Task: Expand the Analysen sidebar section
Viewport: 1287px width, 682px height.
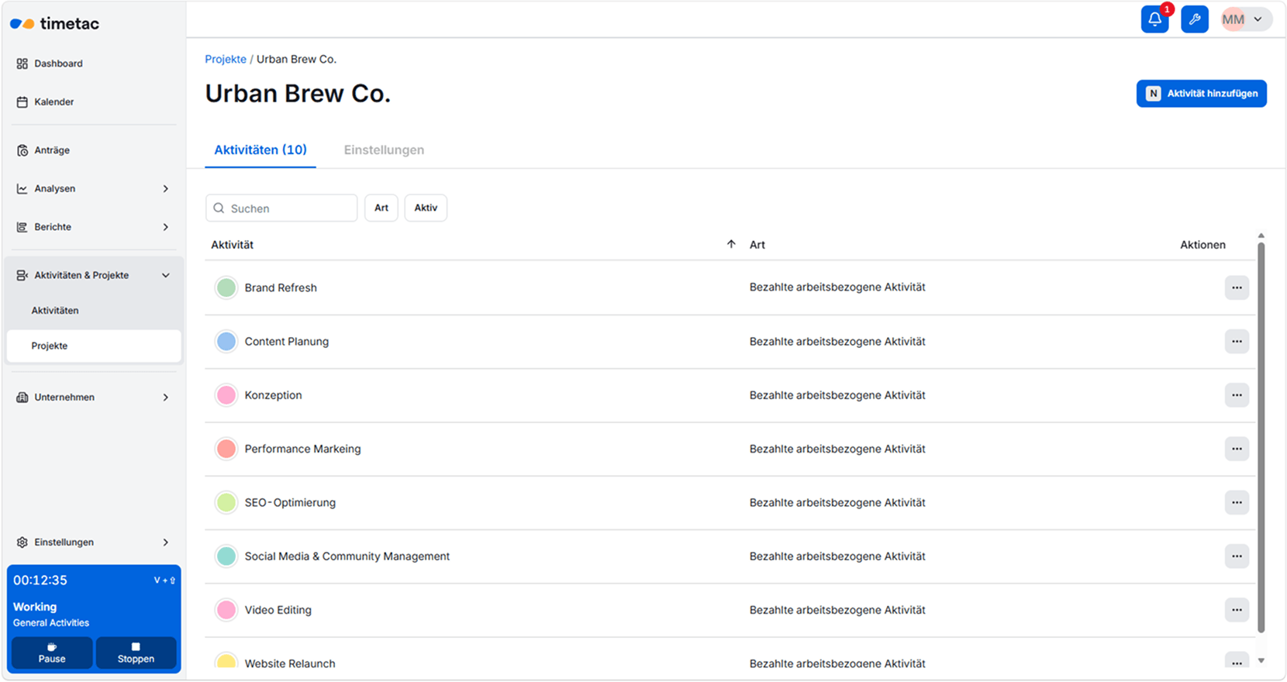Action: 93,188
